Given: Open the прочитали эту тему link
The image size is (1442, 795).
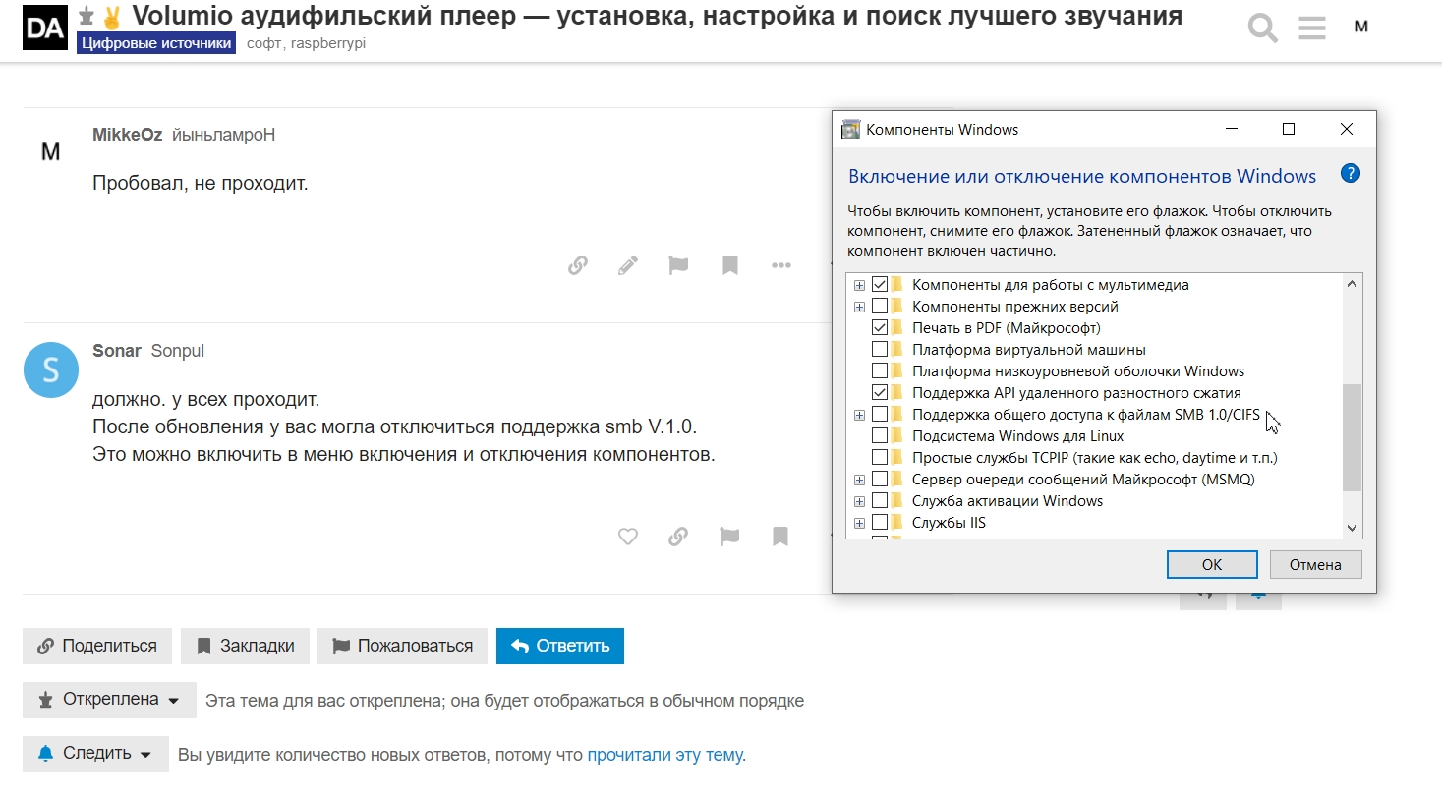Looking at the screenshot, I should [x=664, y=755].
